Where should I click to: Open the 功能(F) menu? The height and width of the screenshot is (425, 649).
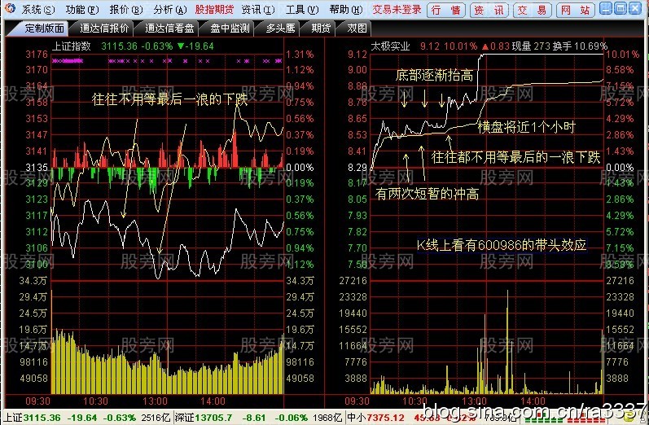[x=82, y=9]
